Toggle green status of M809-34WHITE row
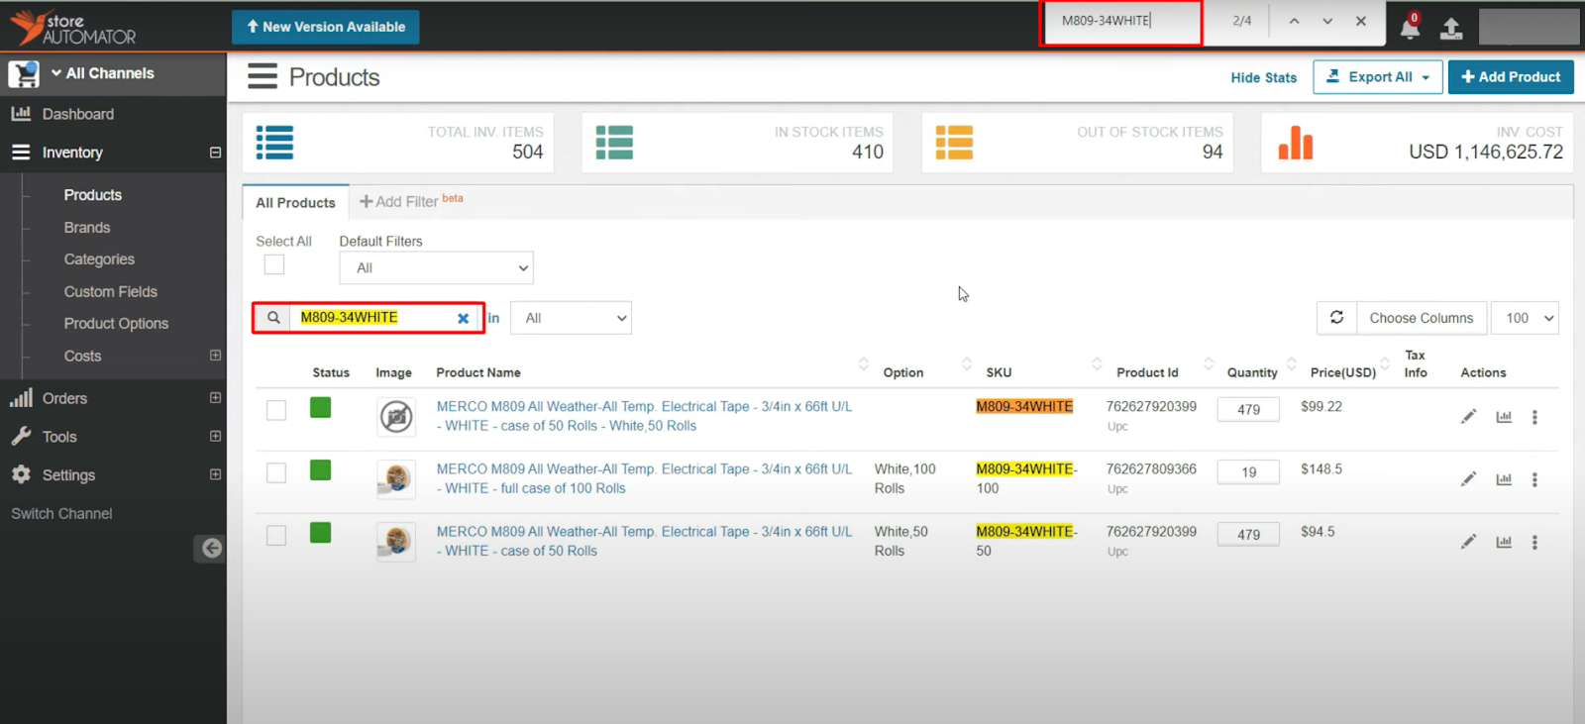The image size is (1585, 724). tap(320, 407)
